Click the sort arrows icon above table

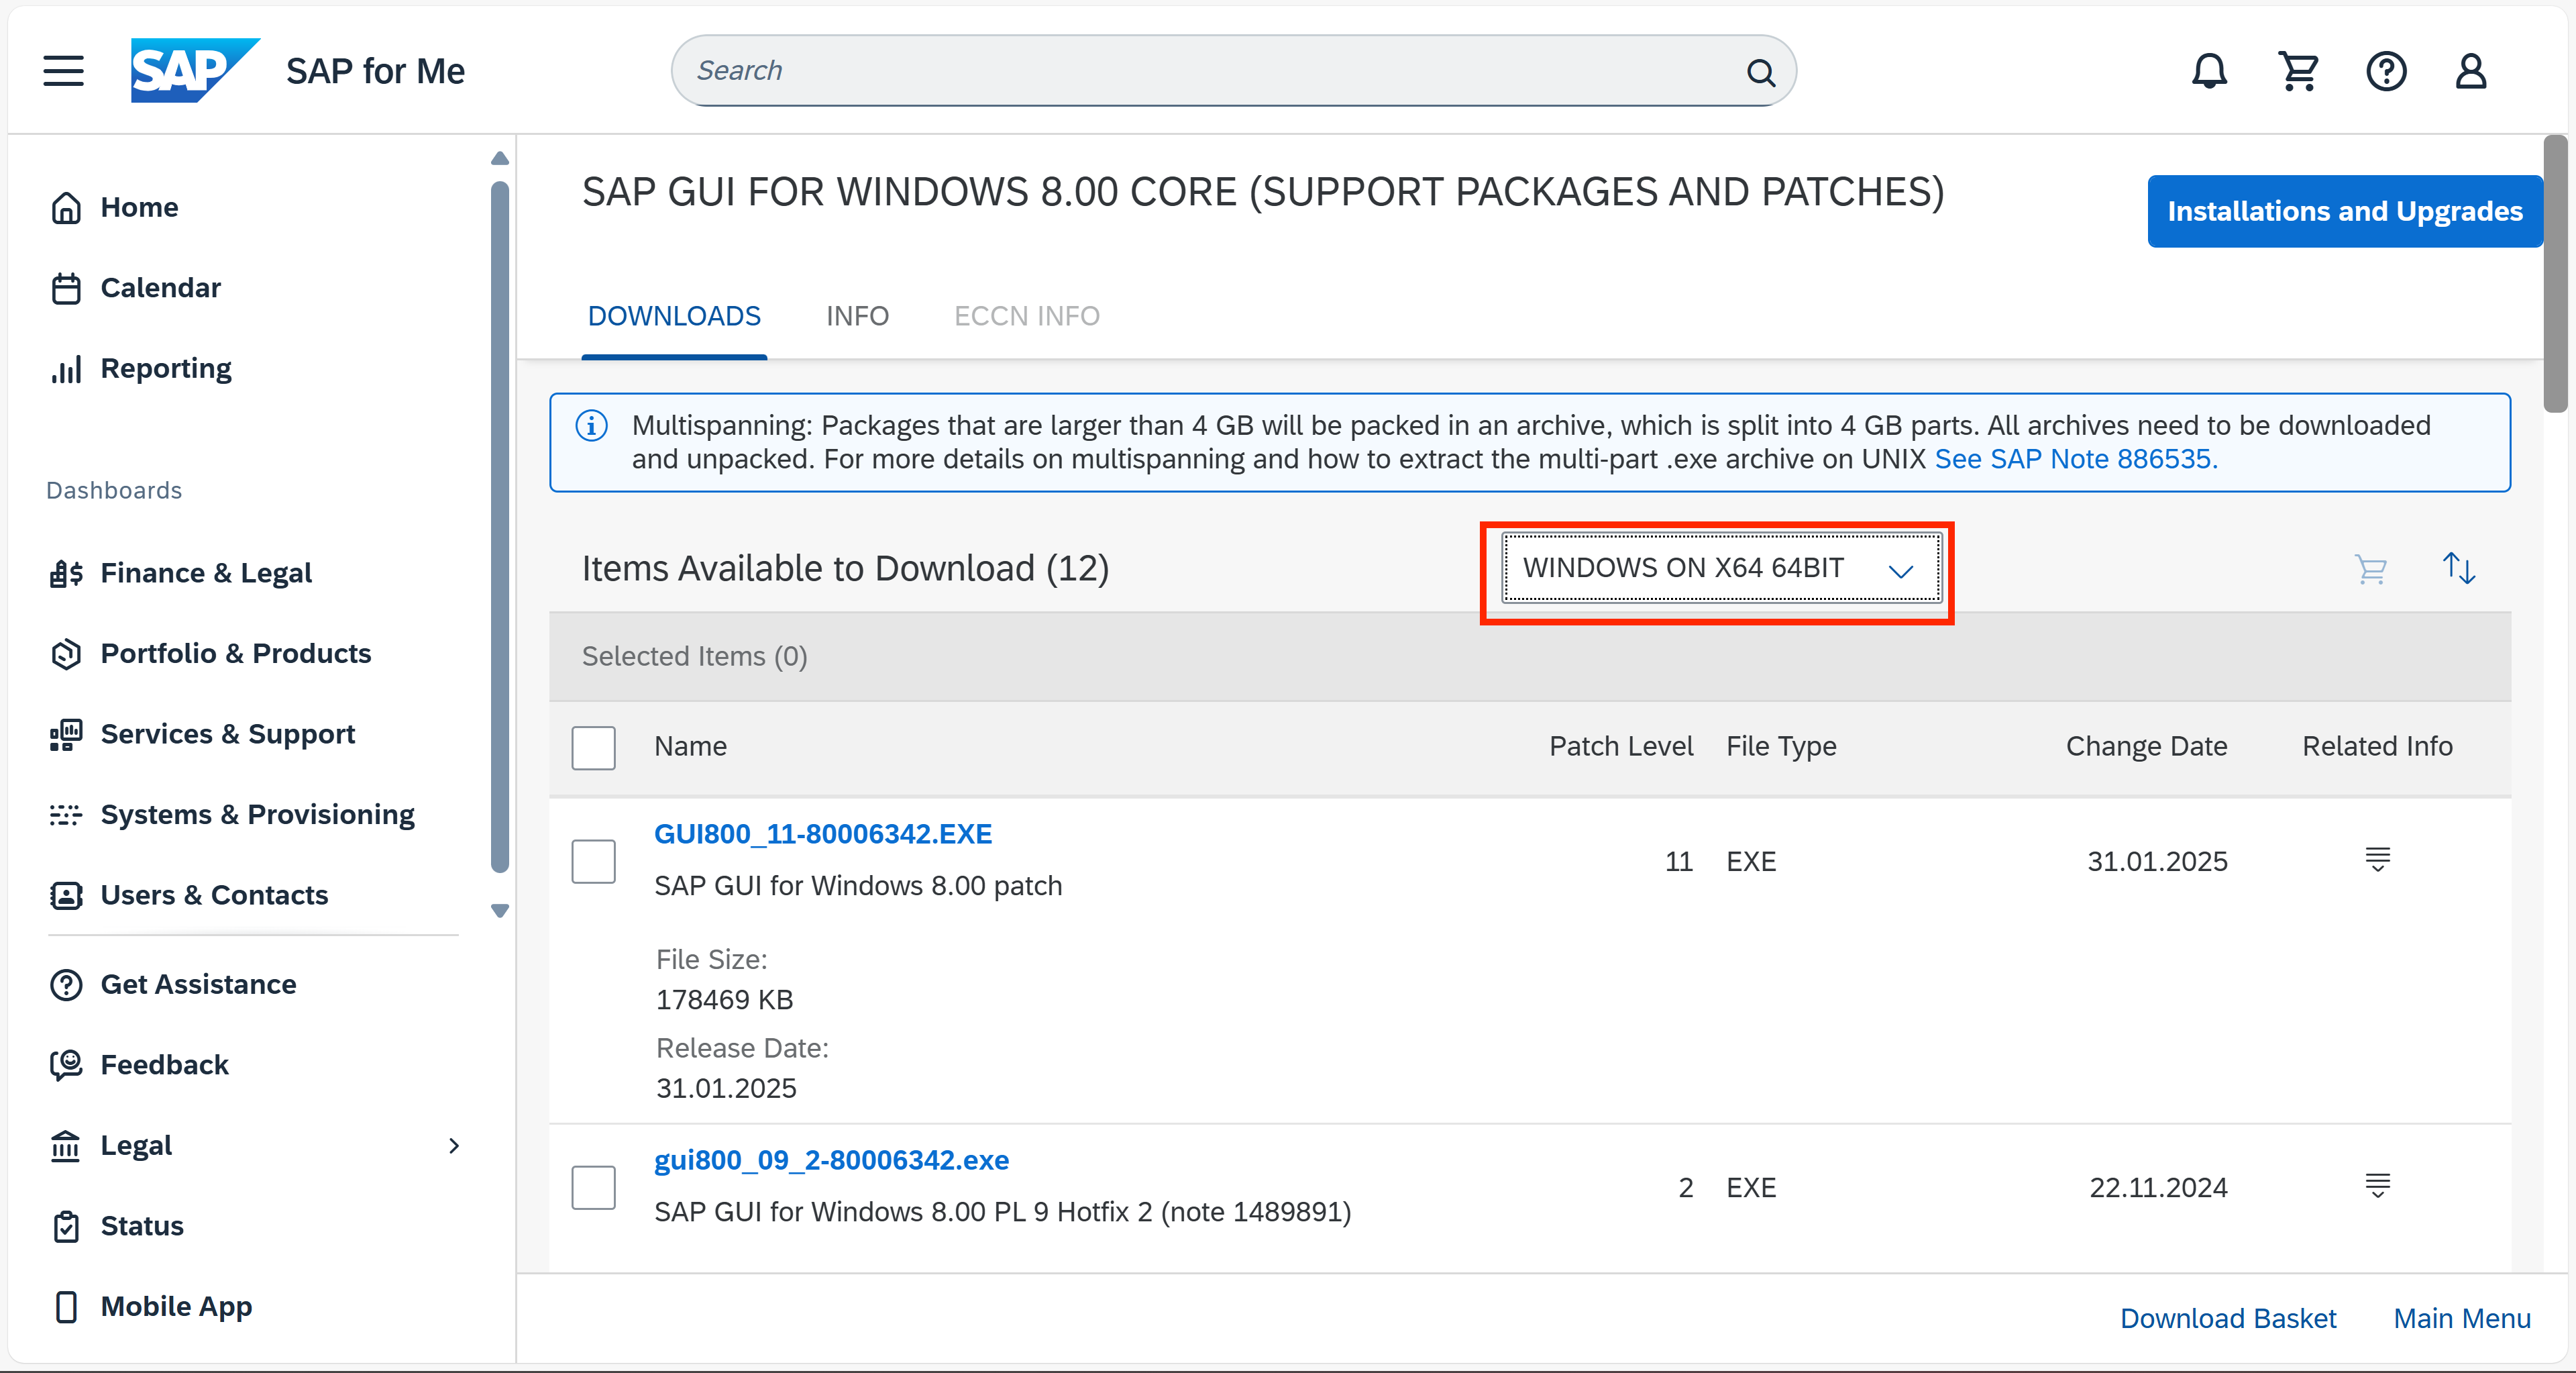click(2458, 569)
